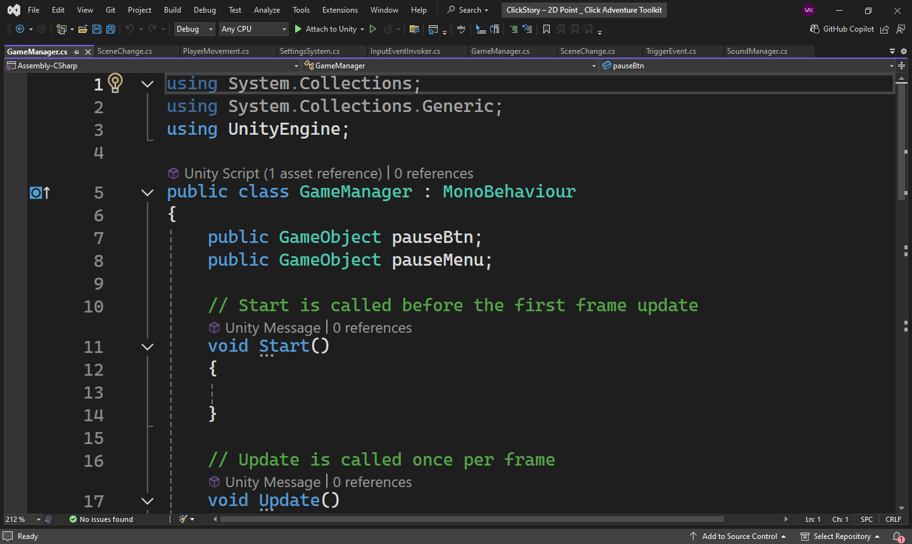
Task: Click the Save All toolbar icon
Action: [x=111, y=29]
